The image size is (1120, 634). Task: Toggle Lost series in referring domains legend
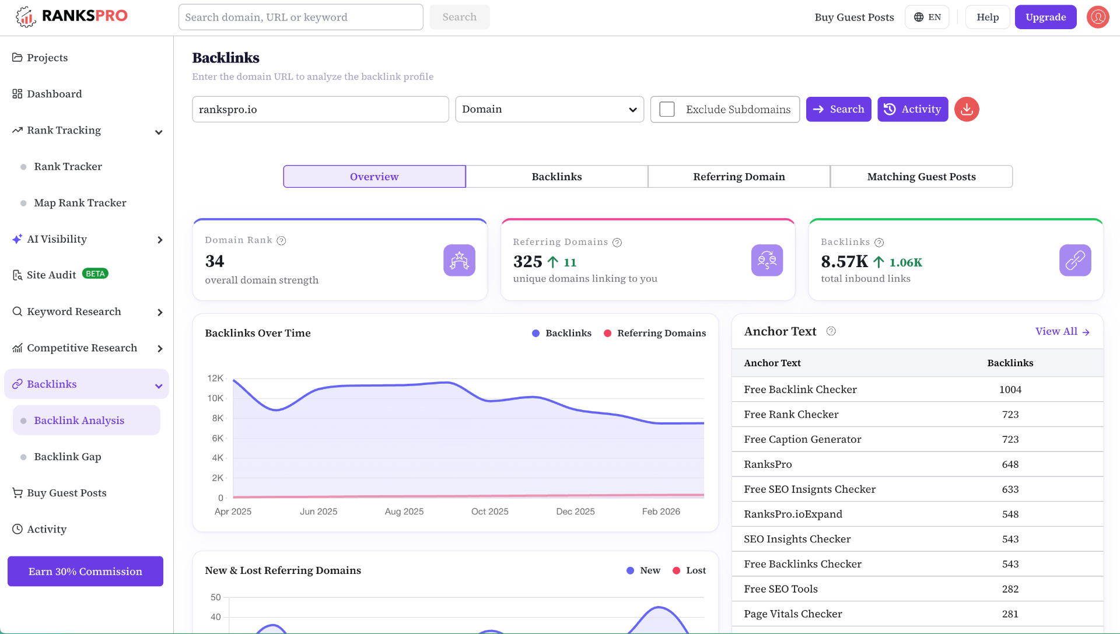tap(689, 570)
